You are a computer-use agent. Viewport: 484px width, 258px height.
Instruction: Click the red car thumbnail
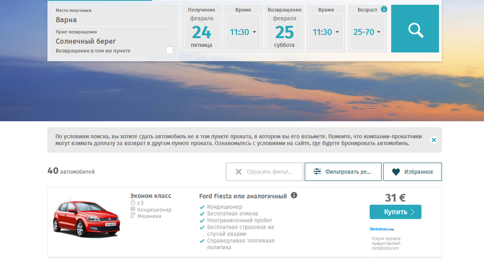point(81,215)
